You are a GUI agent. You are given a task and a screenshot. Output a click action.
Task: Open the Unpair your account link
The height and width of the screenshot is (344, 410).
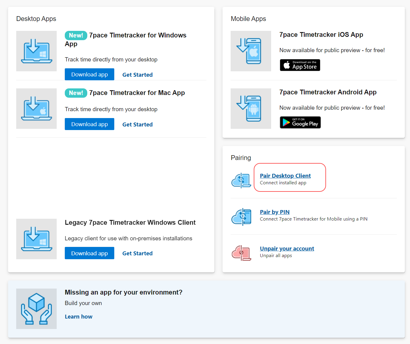[287, 248]
